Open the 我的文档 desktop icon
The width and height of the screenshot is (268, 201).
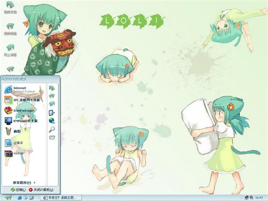tap(10, 8)
